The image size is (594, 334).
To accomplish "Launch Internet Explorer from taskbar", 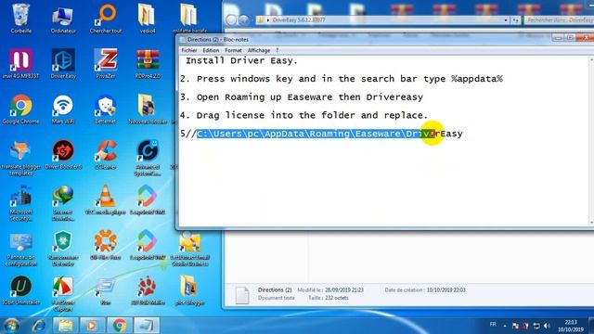I will (x=39, y=326).
